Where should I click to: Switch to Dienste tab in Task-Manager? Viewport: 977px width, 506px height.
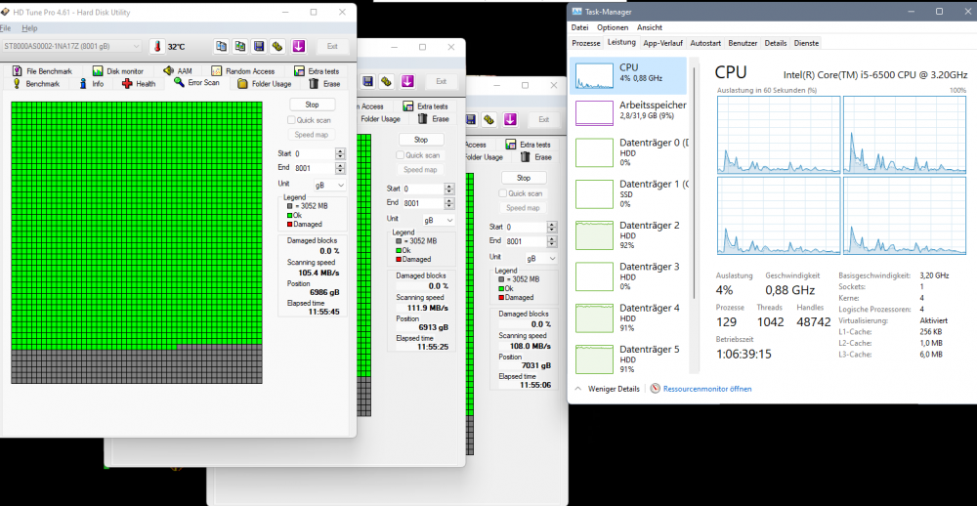pos(806,43)
